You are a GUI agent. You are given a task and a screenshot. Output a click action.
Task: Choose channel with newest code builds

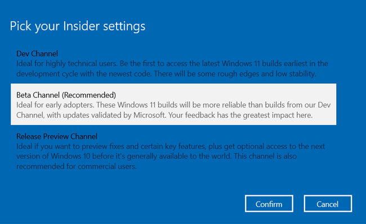tap(173, 64)
